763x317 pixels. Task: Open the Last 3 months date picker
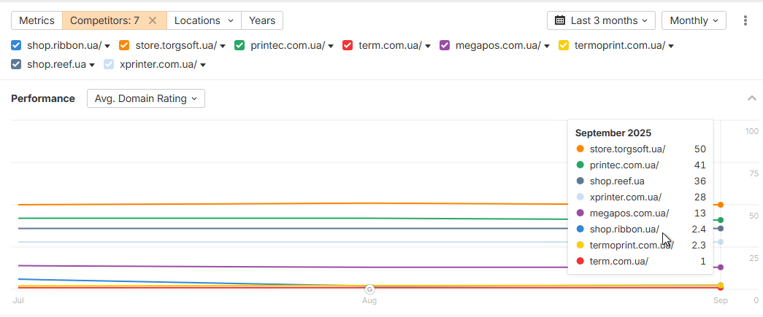(x=601, y=20)
